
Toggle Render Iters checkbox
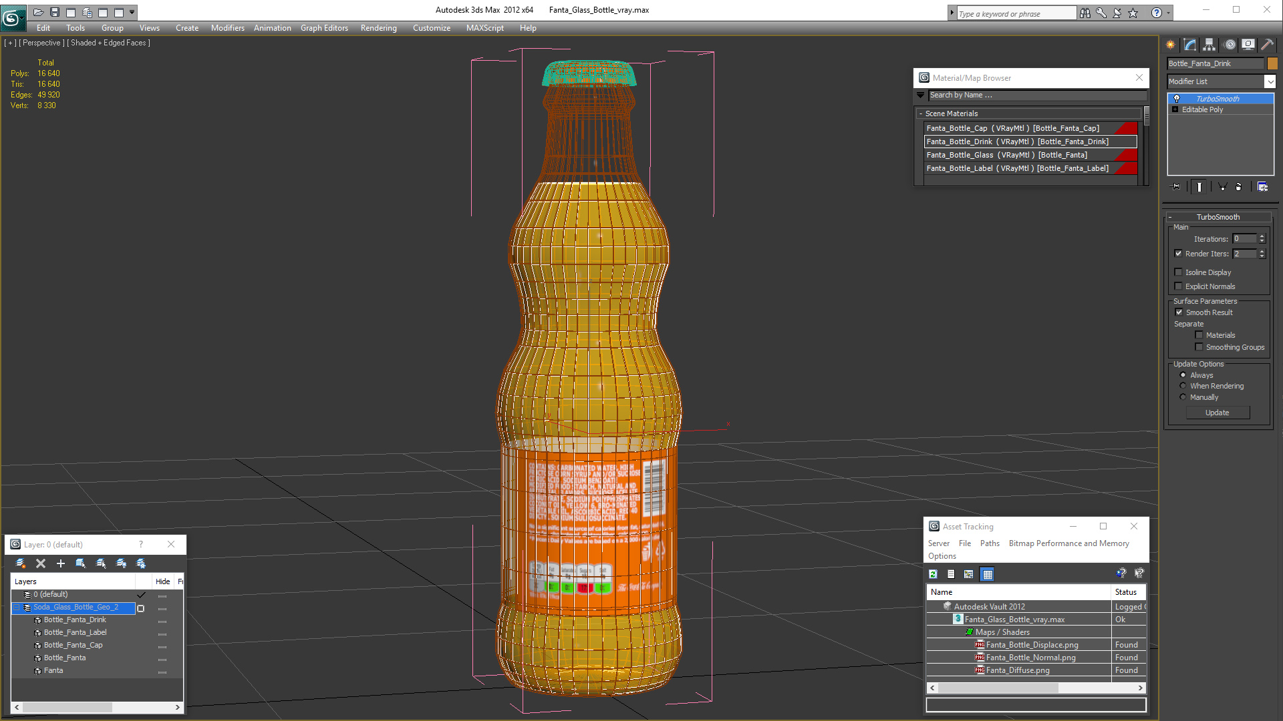tap(1179, 254)
